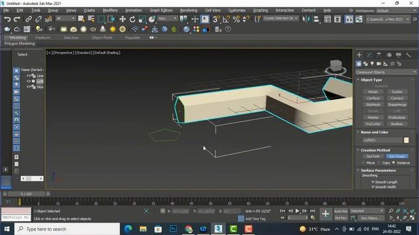
Task: Open the reference coordinate View dropdown
Action: (168, 18)
